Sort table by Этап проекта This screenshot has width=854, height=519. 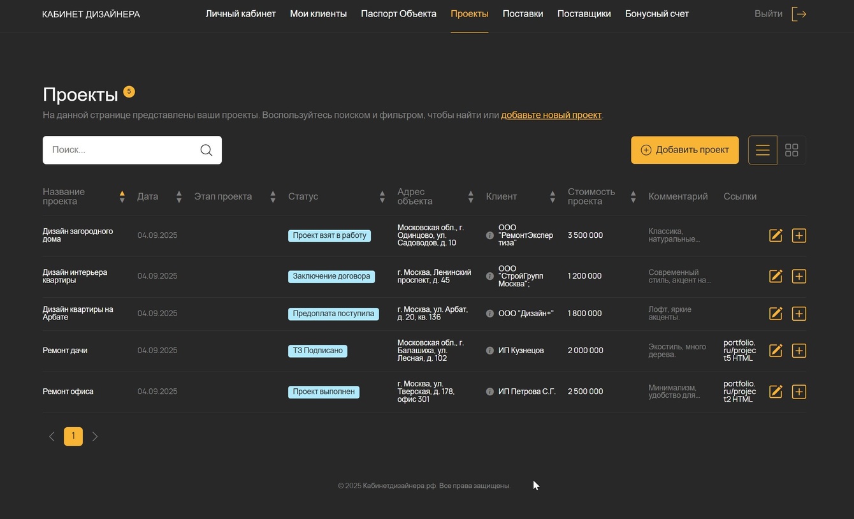tap(273, 197)
